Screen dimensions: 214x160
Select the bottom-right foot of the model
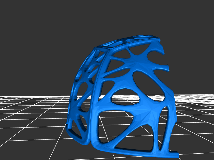pyautogui.click(x=174, y=154)
